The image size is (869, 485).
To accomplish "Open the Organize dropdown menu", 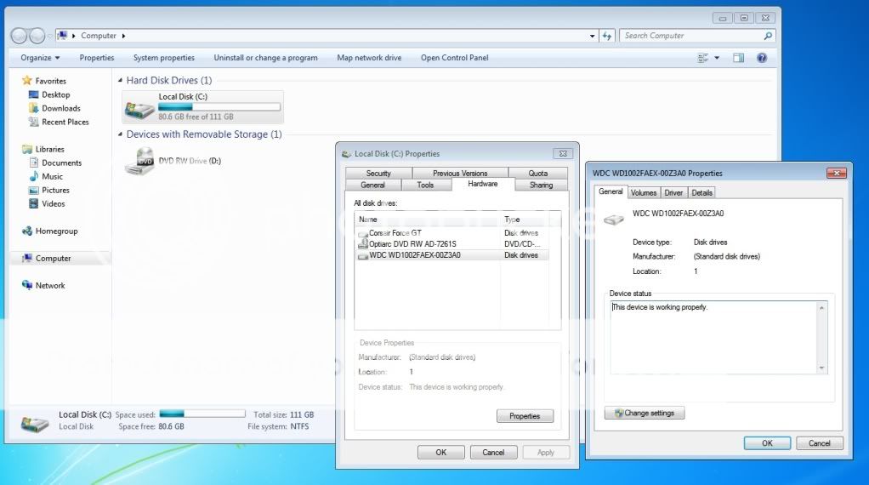I will (40, 58).
